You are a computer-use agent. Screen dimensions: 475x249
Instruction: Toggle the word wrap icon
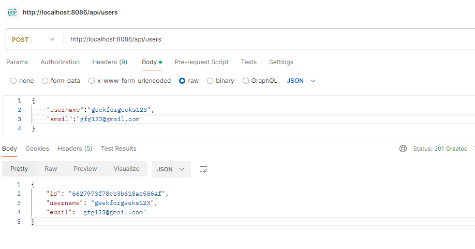click(203, 169)
